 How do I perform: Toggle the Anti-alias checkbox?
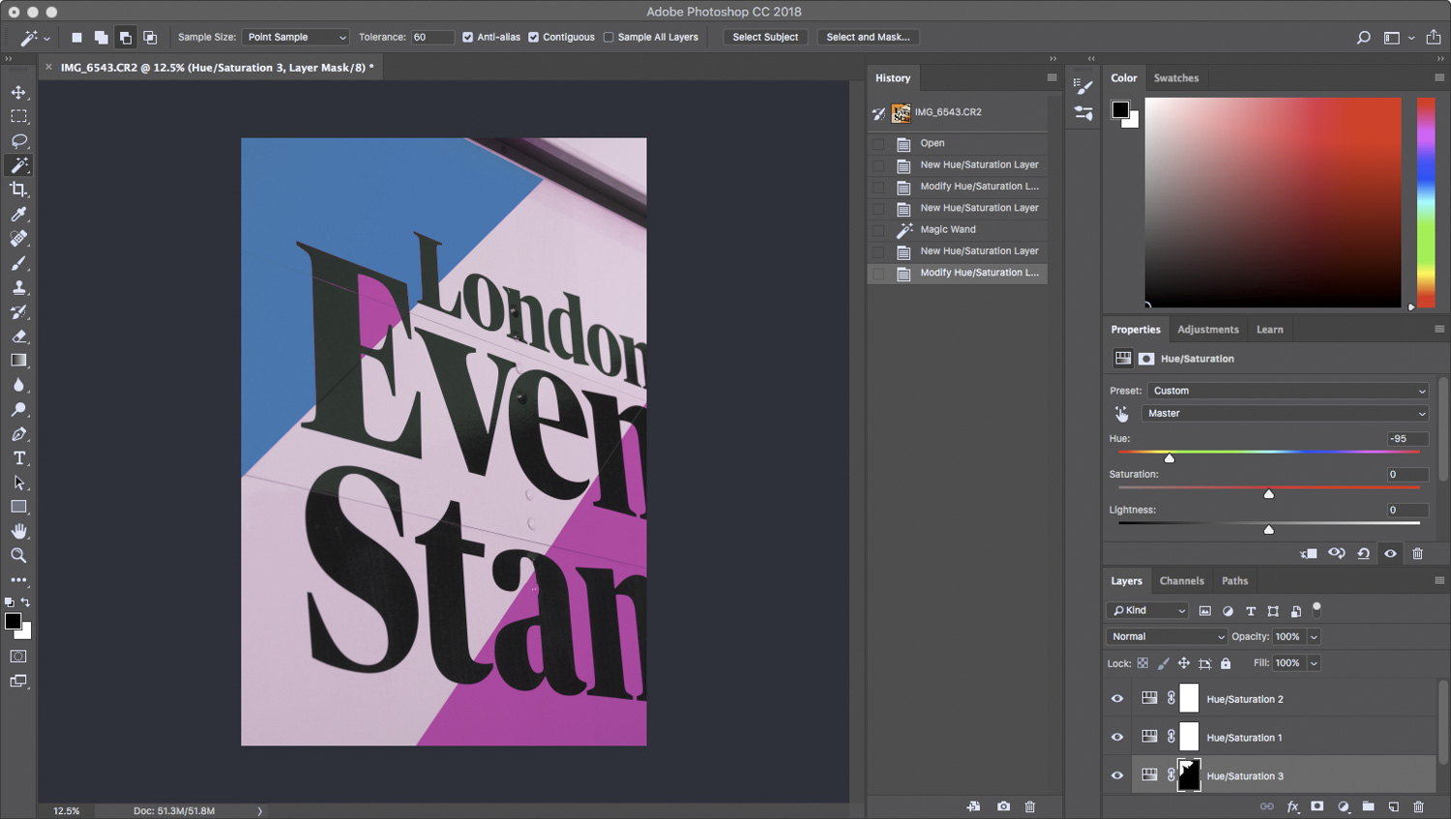(x=468, y=38)
